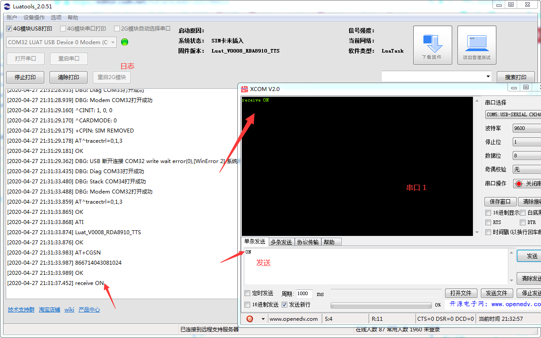Open the 奇偶校验 parity dropdown
Screen dimensions: 541x338
(x=526, y=169)
